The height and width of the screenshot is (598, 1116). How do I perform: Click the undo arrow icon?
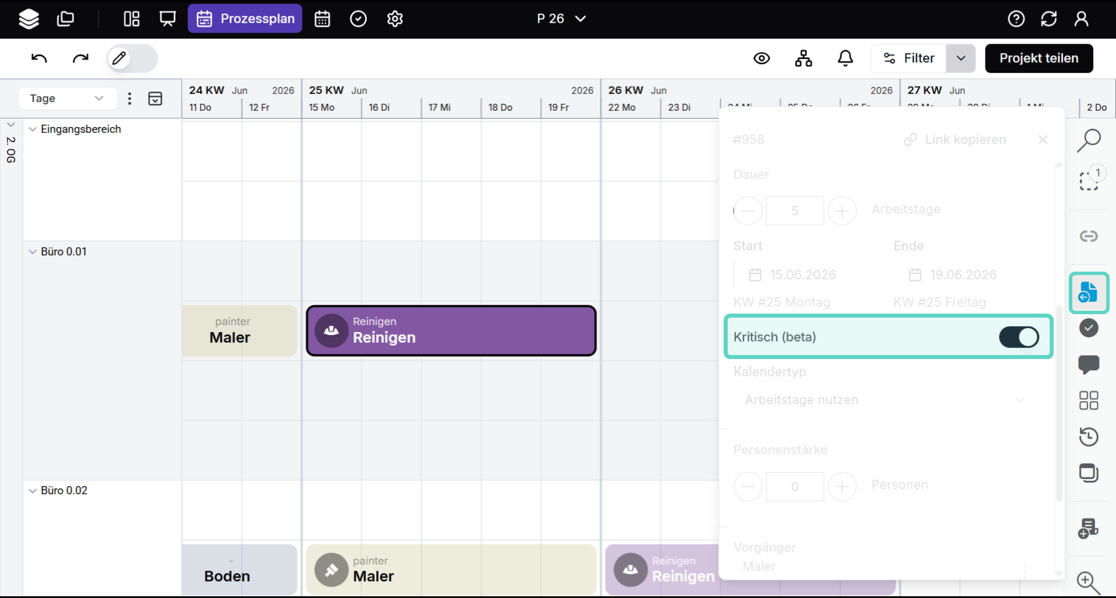click(x=39, y=58)
